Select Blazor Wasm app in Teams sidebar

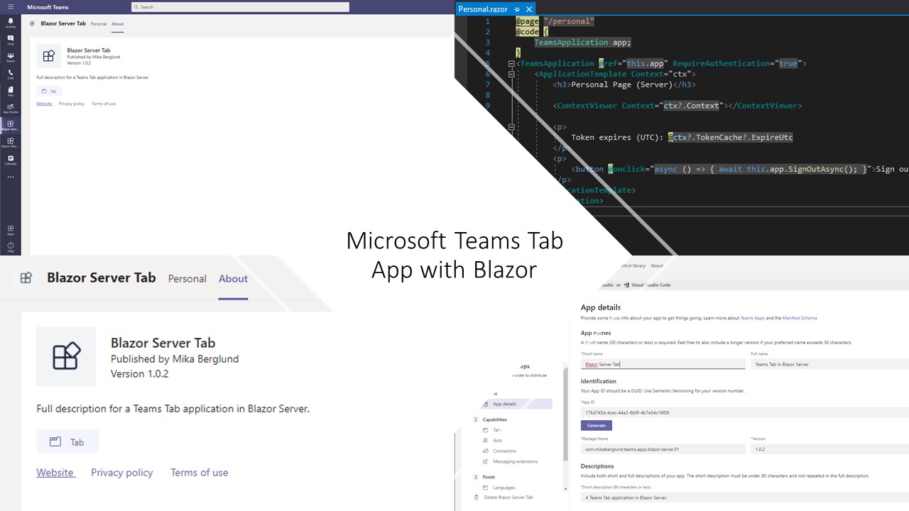point(11,142)
